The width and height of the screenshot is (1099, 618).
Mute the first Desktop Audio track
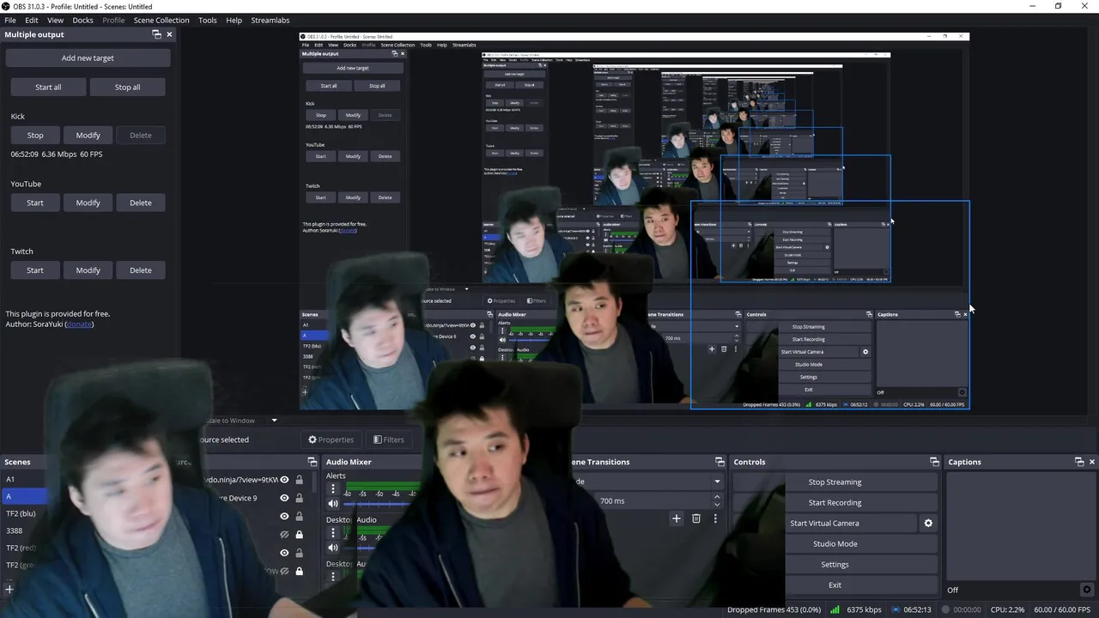pos(333,548)
